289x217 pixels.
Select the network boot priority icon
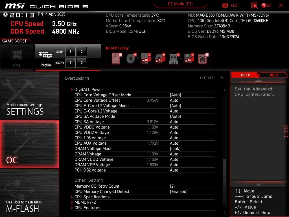203,58
